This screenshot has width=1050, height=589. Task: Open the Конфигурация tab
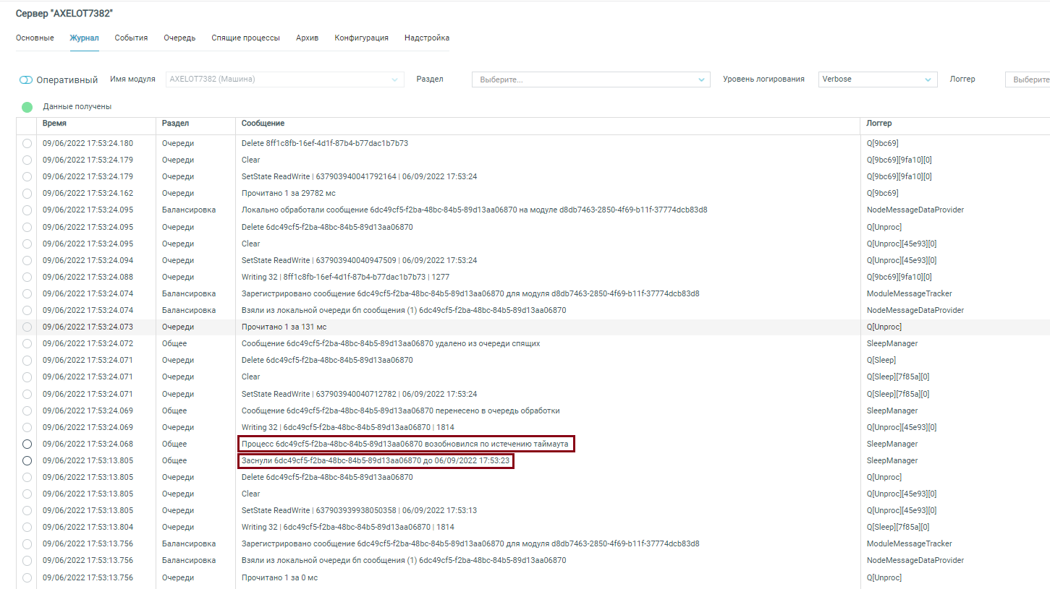click(x=361, y=38)
